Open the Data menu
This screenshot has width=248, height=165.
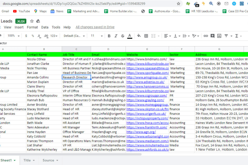point(45,27)
